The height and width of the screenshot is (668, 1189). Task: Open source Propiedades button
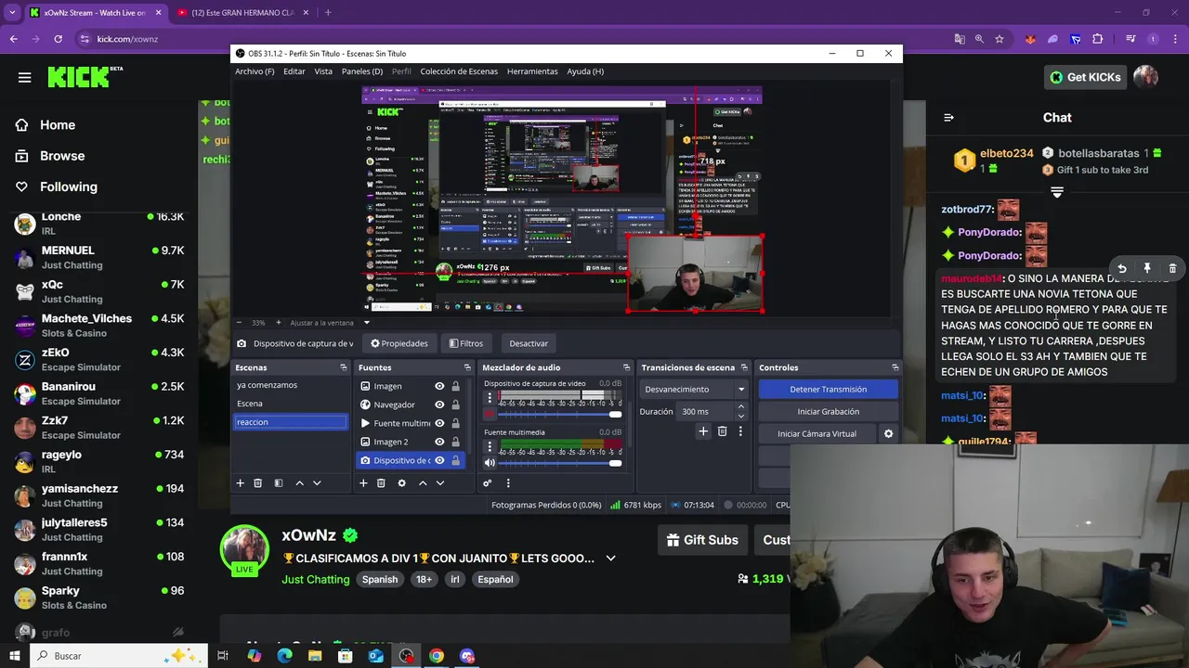[399, 343]
